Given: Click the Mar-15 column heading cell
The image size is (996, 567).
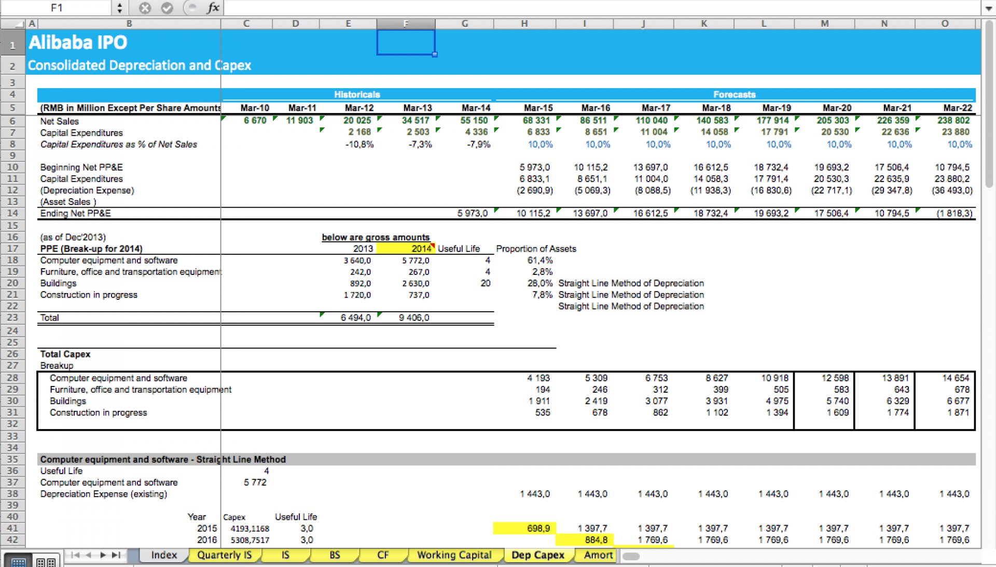Looking at the screenshot, I should [x=538, y=108].
